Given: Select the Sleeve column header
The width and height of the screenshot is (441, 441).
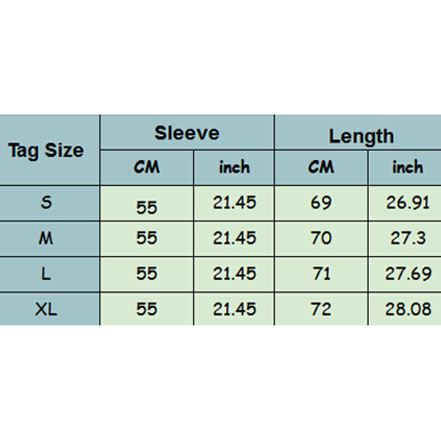Looking at the screenshot, I should tap(187, 133).
